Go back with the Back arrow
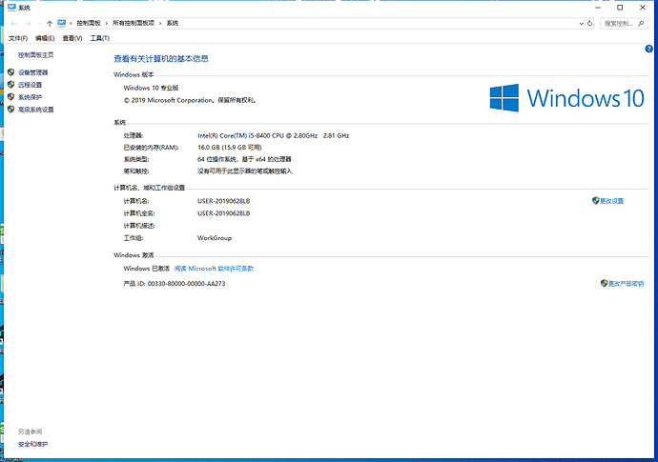This screenshot has height=462, width=658. pos(13,24)
